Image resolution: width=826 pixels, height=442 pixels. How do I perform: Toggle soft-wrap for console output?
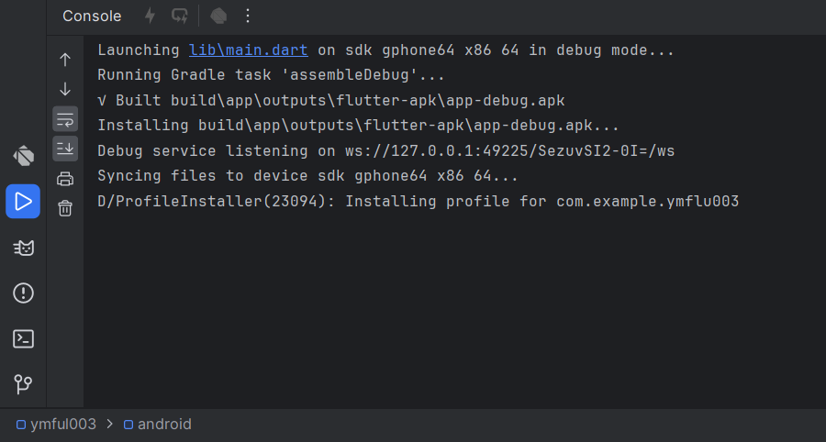point(65,118)
